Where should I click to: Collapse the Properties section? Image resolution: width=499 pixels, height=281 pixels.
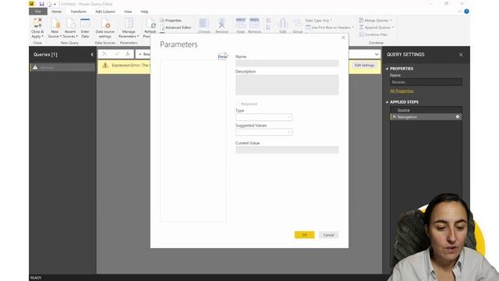pyautogui.click(x=387, y=69)
